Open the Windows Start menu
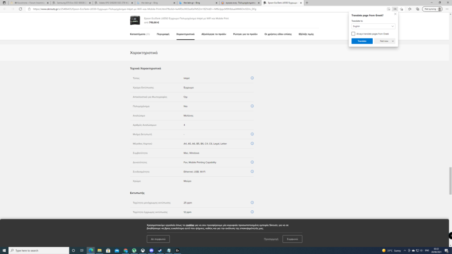 click(x=4, y=251)
